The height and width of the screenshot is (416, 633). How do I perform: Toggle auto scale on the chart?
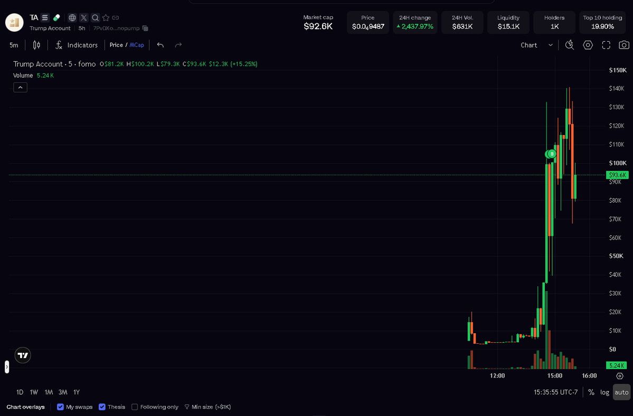click(622, 392)
